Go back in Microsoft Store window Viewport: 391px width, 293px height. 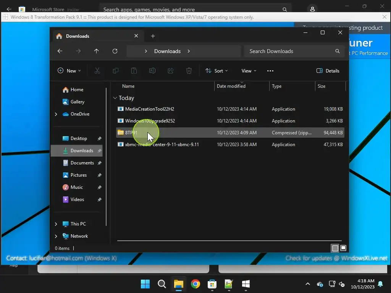pyautogui.click(x=9, y=9)
